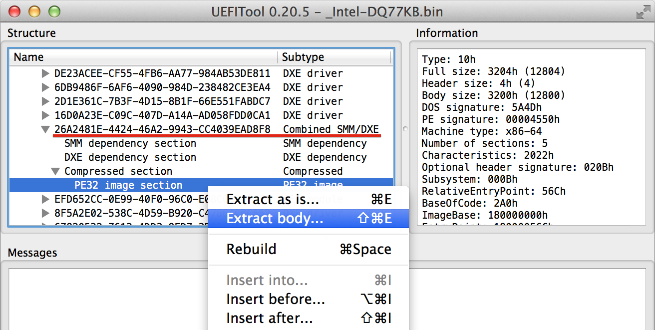This screenshot has height=330, width=655.
Task: Expand the EFD652CC tree node
Action: pyautogui.click(x=46, y=199)
